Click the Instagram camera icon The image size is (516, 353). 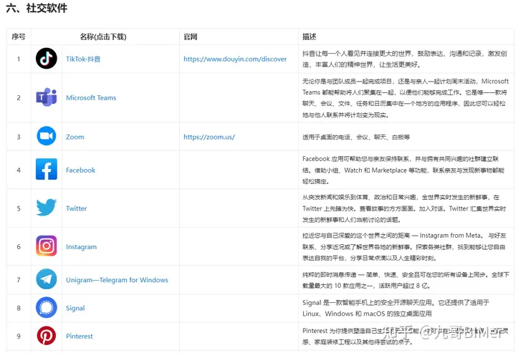tap(46, 246)
